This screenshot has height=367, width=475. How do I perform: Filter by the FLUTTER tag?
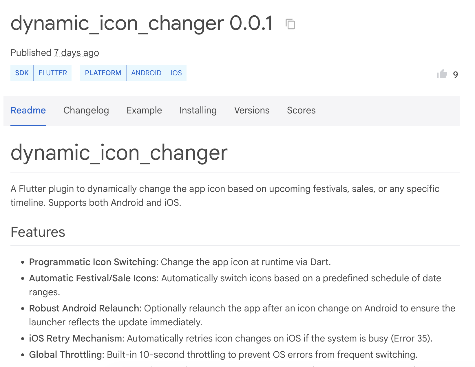point(53,73)
